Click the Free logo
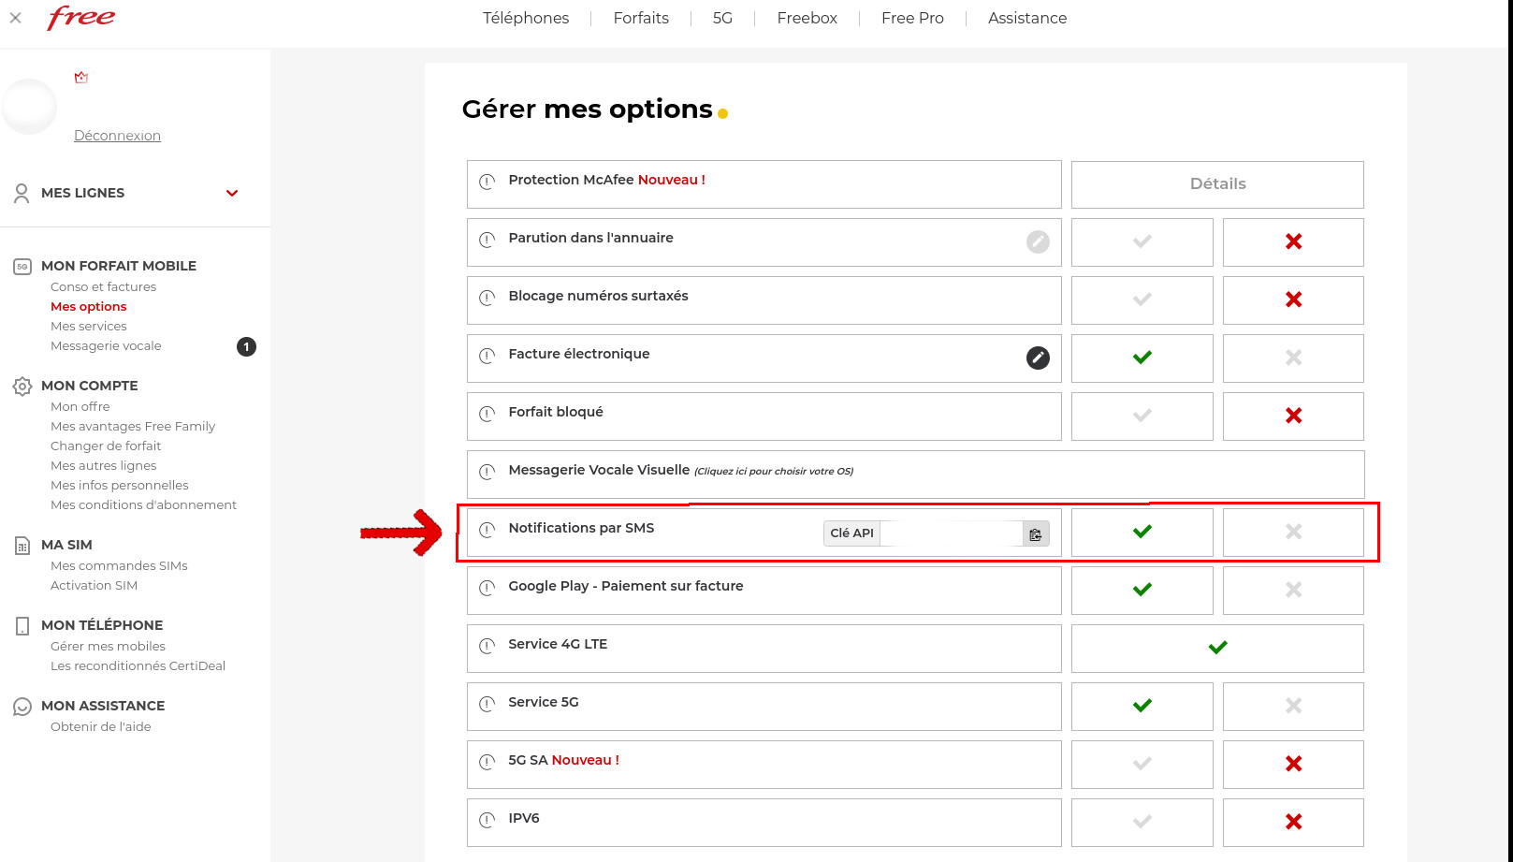 tap(81, 18)
